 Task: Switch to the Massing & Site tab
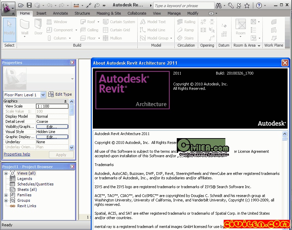click(x=108, y=13)
